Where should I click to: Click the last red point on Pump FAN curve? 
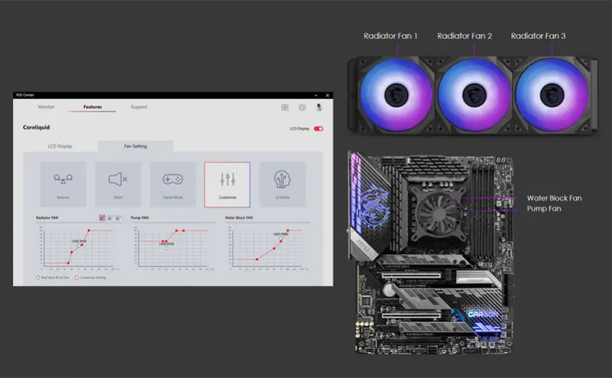(x=184, y=231)
